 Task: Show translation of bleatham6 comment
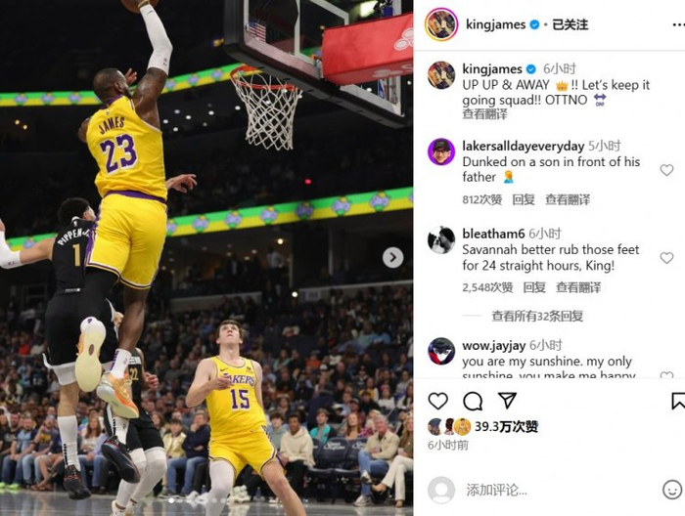(x=578, y=287)
